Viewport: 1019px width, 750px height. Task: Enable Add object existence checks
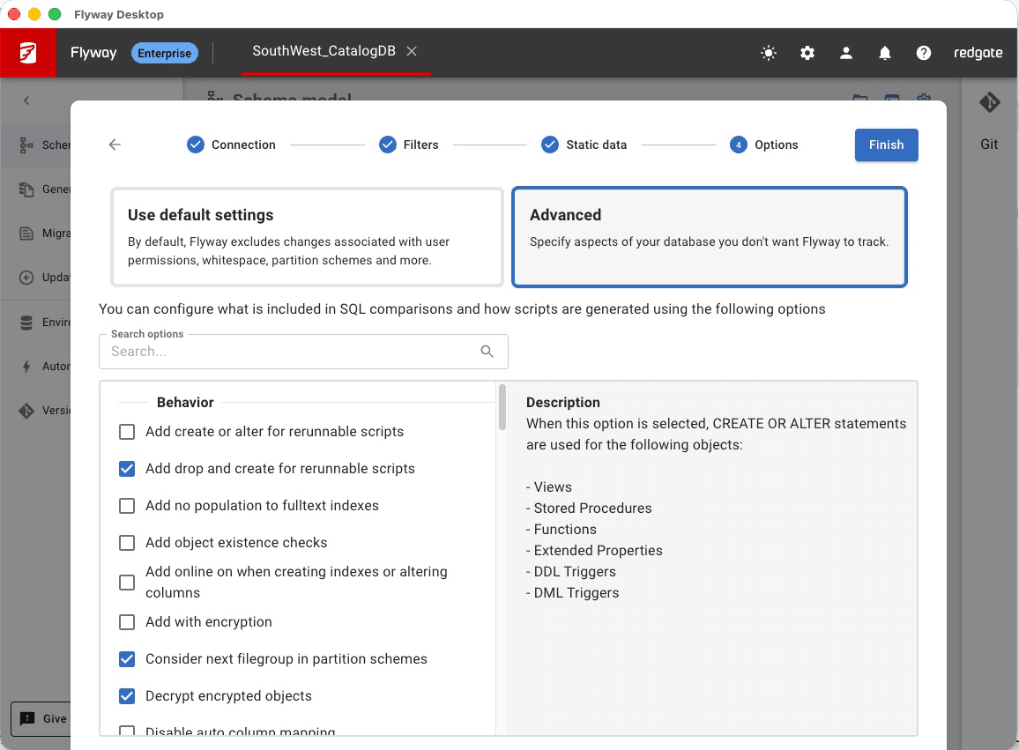[127, 543]
